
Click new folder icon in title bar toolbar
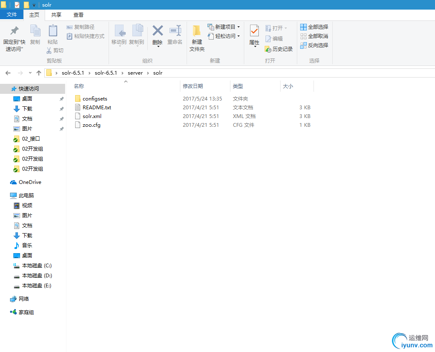[26, 5]
